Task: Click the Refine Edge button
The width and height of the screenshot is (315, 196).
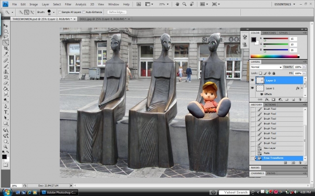Action: (117, 12)
